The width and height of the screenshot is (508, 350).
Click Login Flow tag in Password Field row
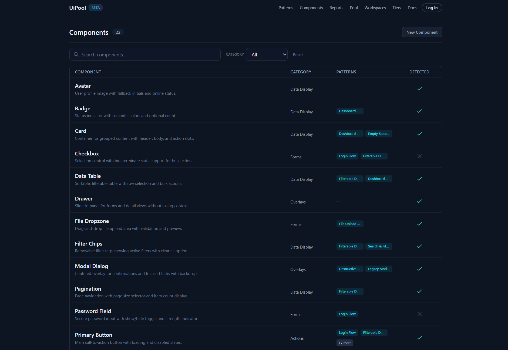pyautogui.click(x=347, y=314)
